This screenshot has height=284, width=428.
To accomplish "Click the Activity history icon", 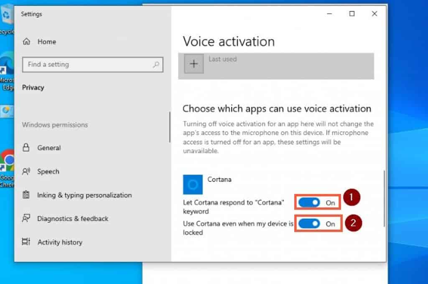I will 26,242.
